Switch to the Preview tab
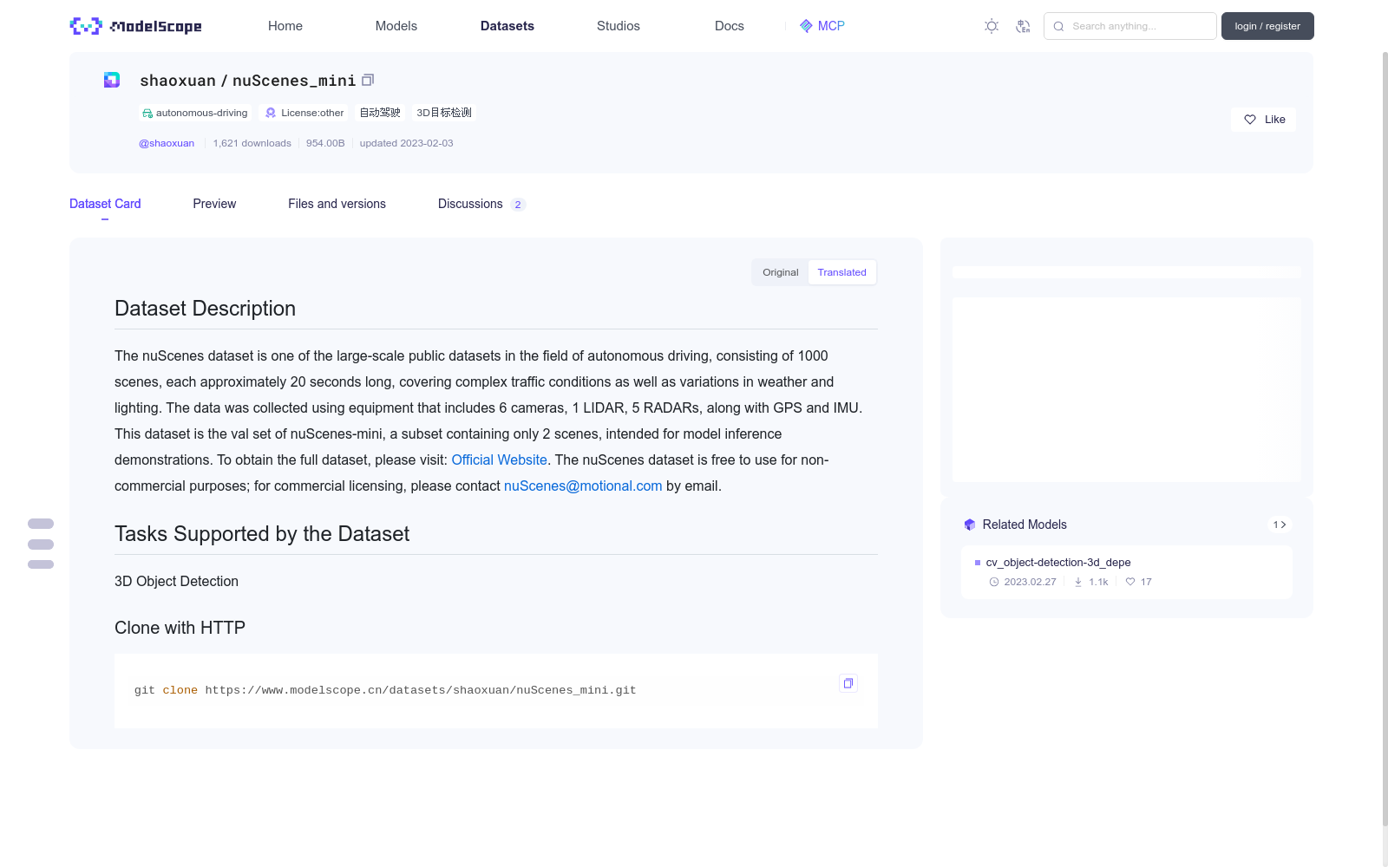 pos(214,204)
